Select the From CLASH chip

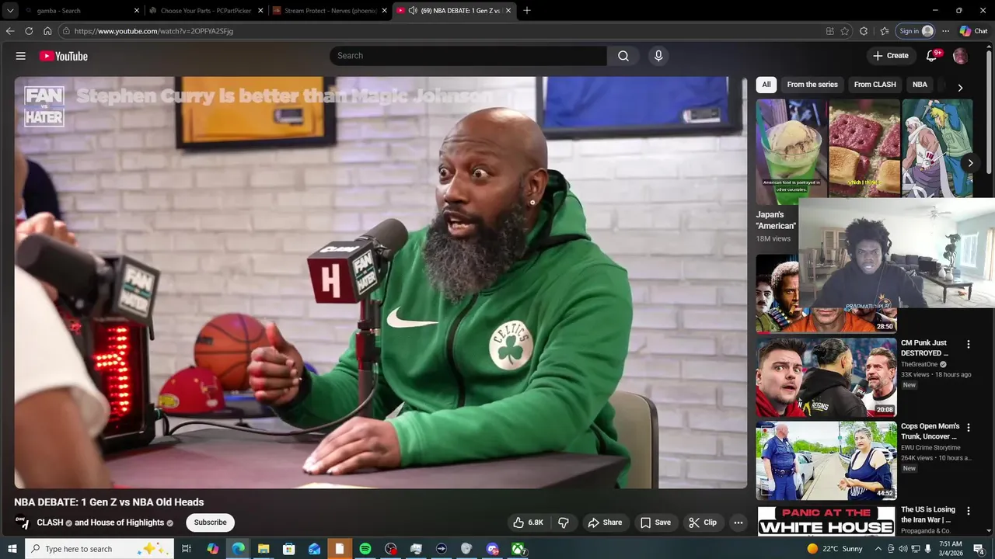pyautogui.click(x=875, y=85)
